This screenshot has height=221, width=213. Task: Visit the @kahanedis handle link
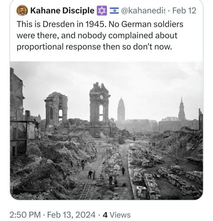(x=143, y=11)
